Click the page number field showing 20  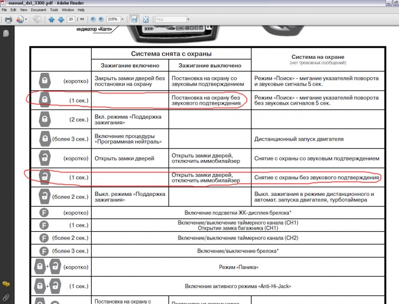point(71,19)
